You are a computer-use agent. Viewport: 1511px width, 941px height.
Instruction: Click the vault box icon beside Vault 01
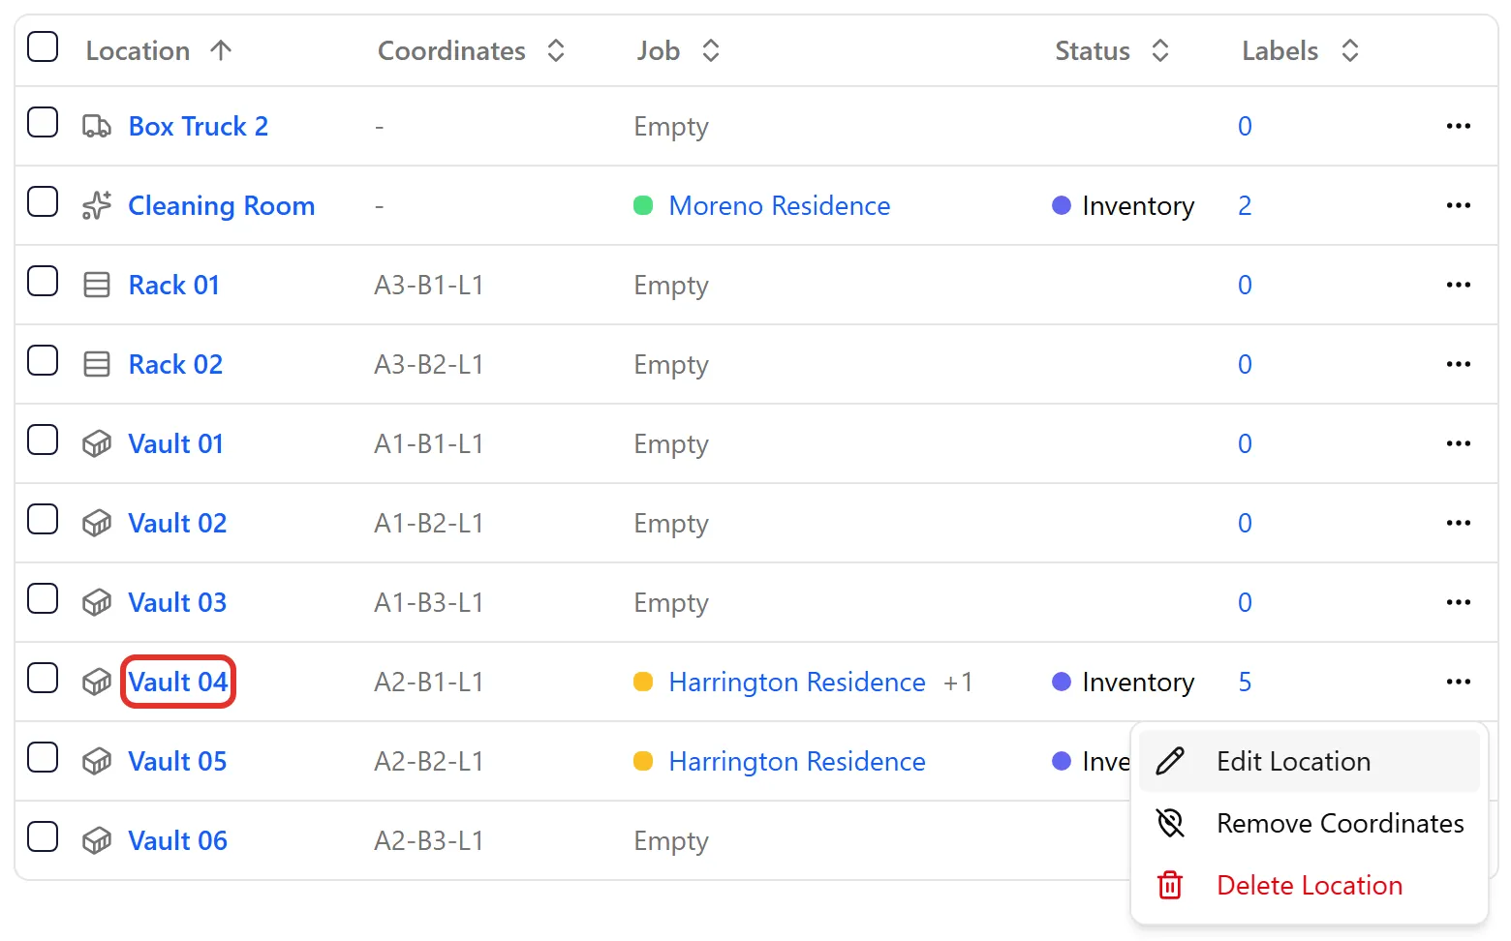[x=97, y=443]
